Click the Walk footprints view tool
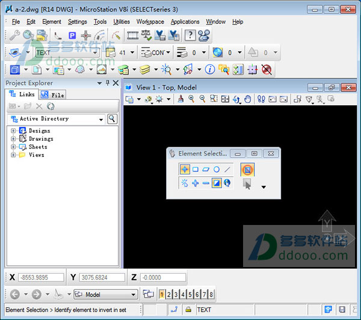361x320 pixels. tap(261, 99)
